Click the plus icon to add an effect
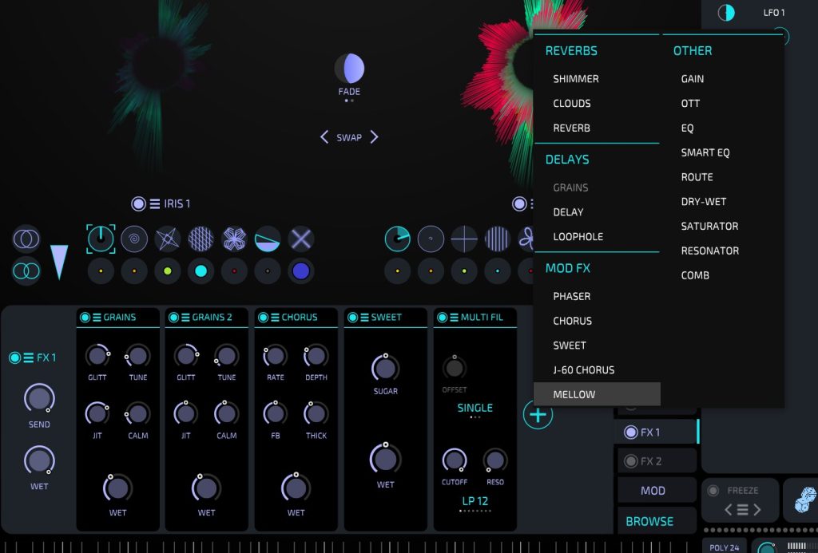This screenshot has width=818, height=553. (538, 415)
